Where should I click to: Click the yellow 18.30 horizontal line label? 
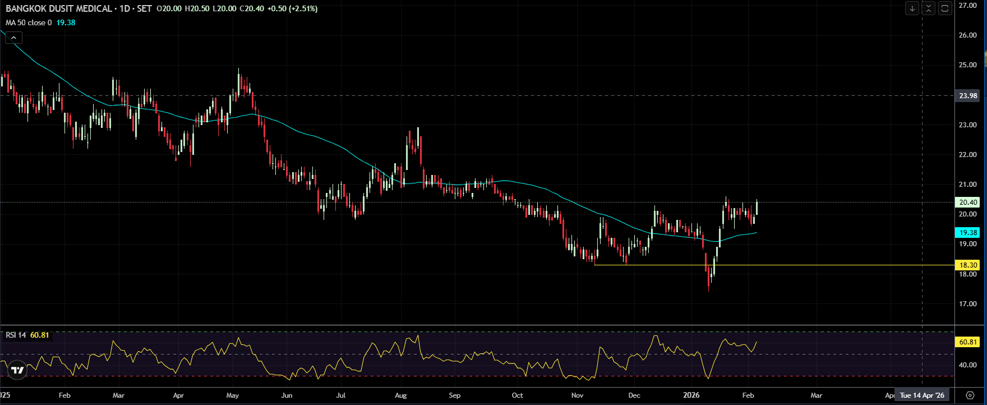tap(968, 265)
